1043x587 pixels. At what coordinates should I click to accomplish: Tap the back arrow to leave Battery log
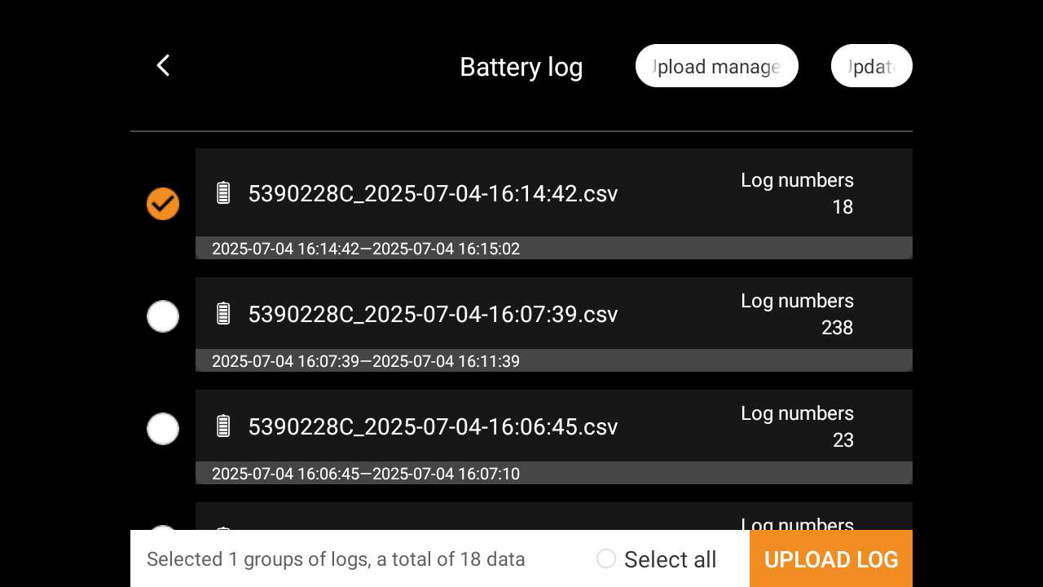tap(163, 65)
